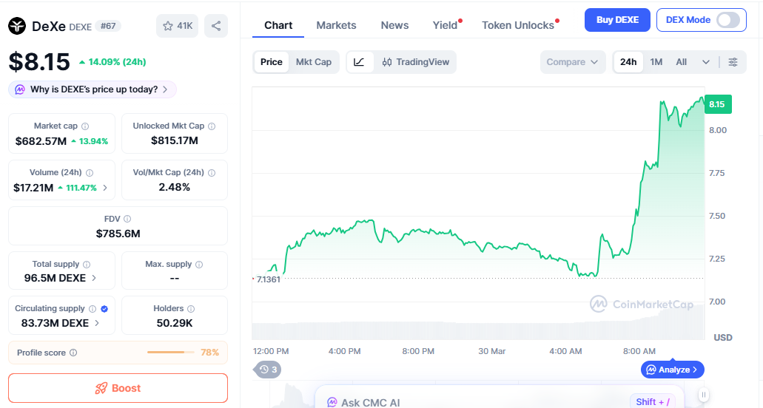Click the Circulating supply info icon
The image size is (763, 408).
click(x=93, y=308)
